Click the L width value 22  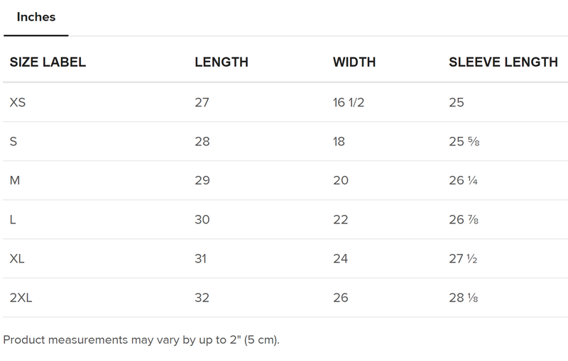341,220
